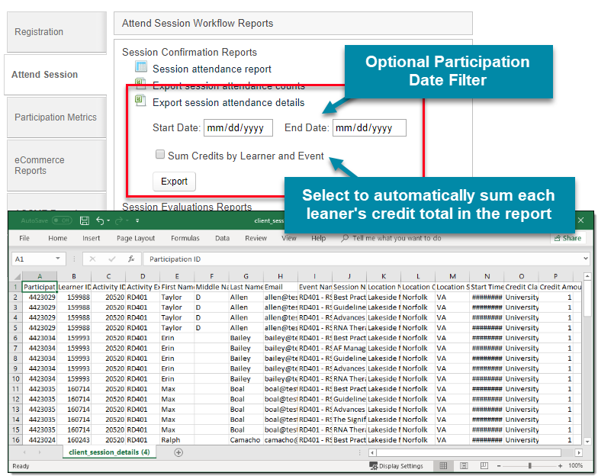Click the Session attendance report grid icon
Screen dimensions: 598x476
141,67
